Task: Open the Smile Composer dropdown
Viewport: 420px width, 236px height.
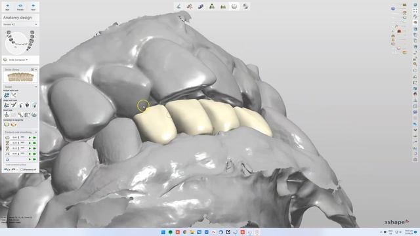Action: [x=18, y=60]
